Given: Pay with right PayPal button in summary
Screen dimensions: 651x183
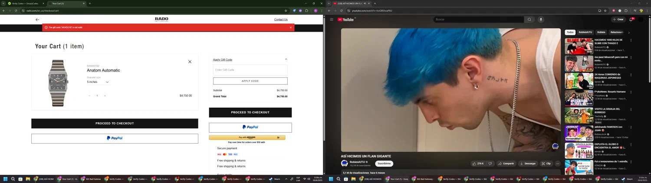Looking at the screenshot, I should [x=250, y=127].
